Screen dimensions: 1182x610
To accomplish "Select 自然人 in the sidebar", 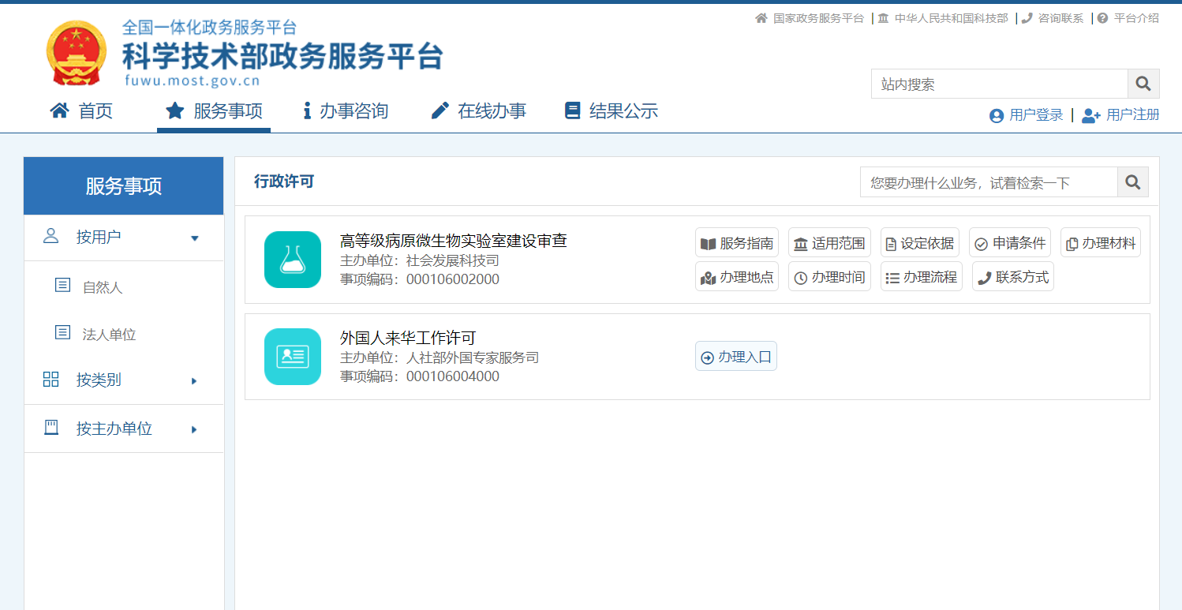I will coord(103,287).
